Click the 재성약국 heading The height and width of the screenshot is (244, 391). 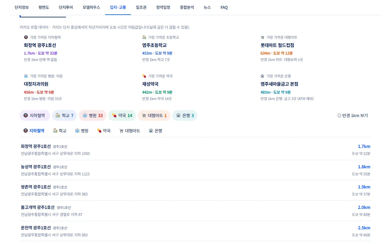[x=150, y=84]
